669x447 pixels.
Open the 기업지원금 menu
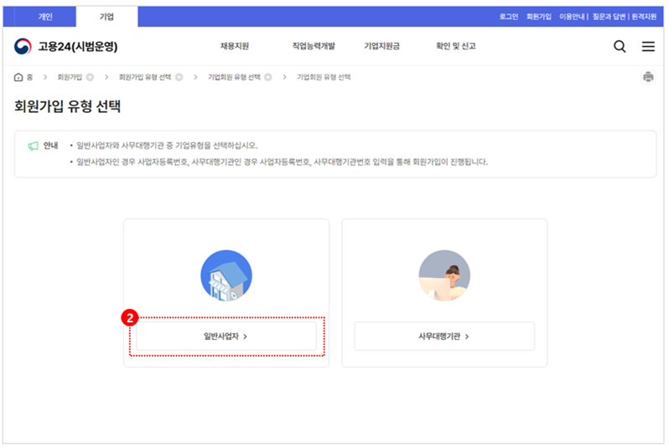click(x=381, y=47)
